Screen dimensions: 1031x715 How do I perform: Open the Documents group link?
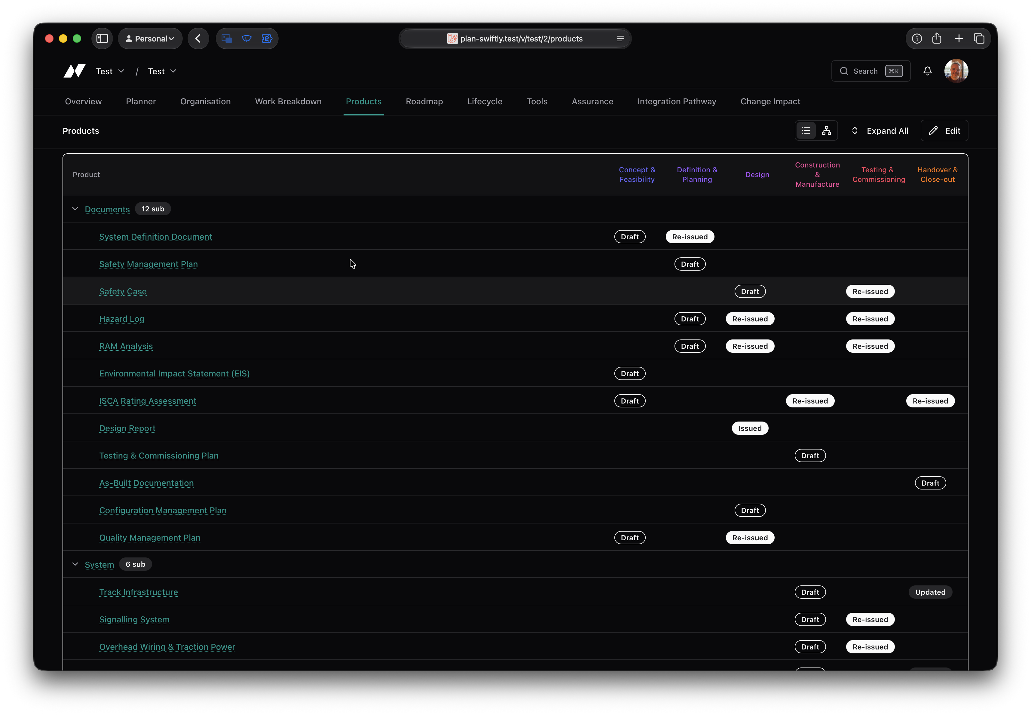click(x=107, y=209)
